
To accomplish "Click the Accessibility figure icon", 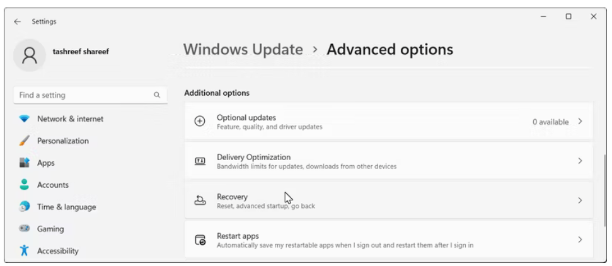I will (25, 251).
